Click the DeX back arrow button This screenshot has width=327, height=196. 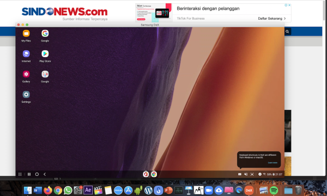pos(45,174)
